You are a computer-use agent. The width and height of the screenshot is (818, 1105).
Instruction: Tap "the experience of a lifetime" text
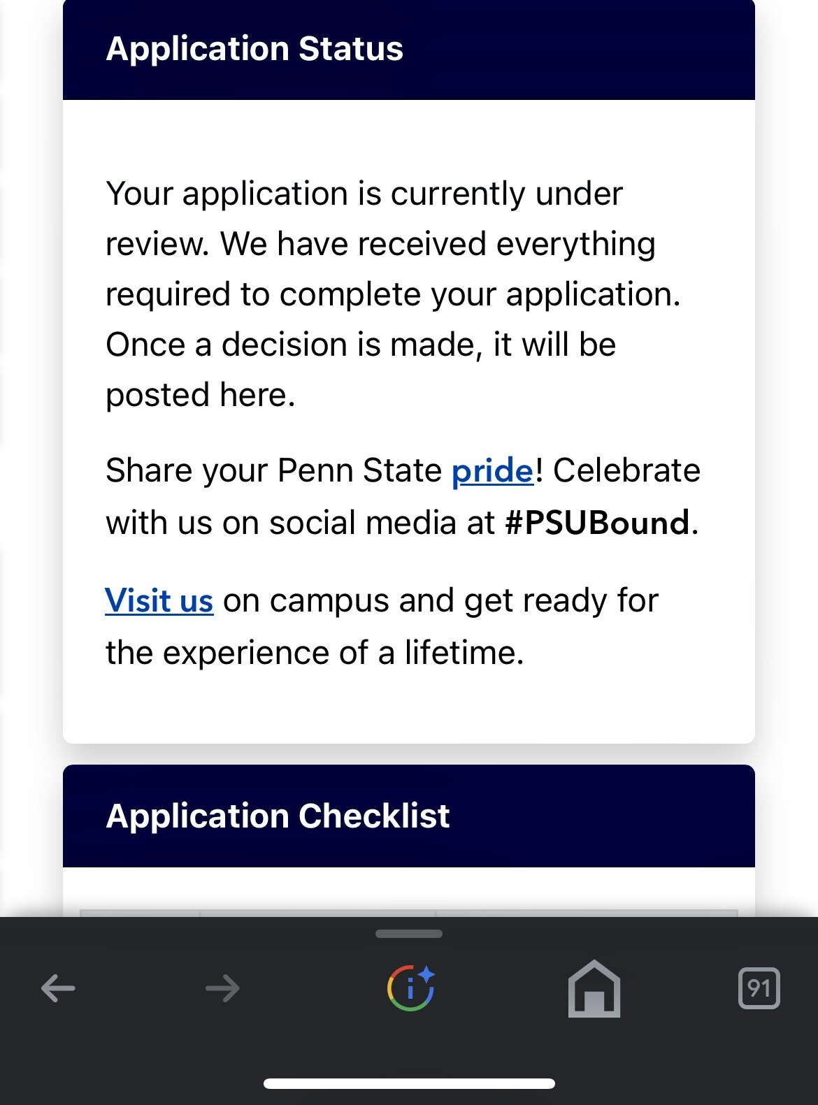[315, 653]
